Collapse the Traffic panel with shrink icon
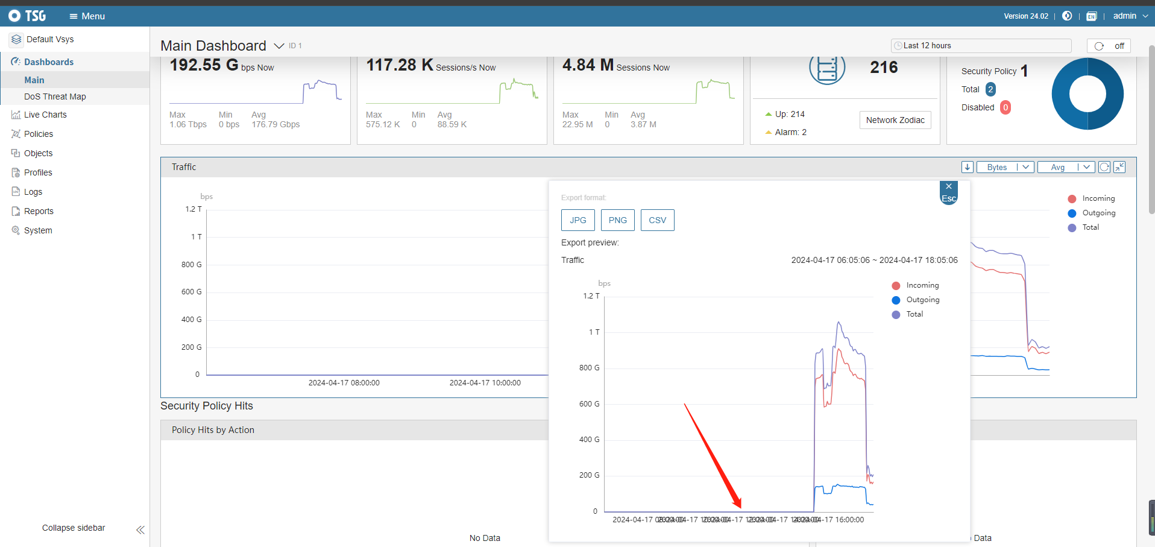The height and width of the screenshot is (547, 1155). pos(1119,167)
